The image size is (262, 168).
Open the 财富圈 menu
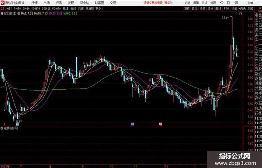tap(99, 3)
